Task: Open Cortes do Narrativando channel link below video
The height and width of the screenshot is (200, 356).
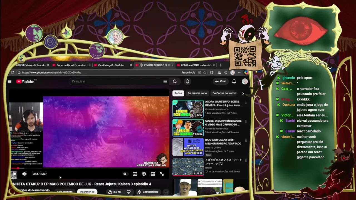Action: pyautogui.click(x=34, y=190)
